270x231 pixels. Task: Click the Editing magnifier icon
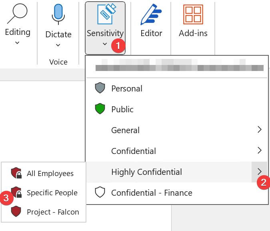17,14
